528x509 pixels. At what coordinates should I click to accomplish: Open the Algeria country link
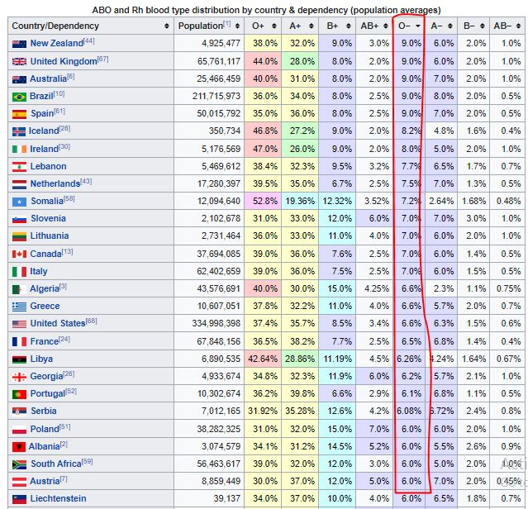[x=45, y=289]
